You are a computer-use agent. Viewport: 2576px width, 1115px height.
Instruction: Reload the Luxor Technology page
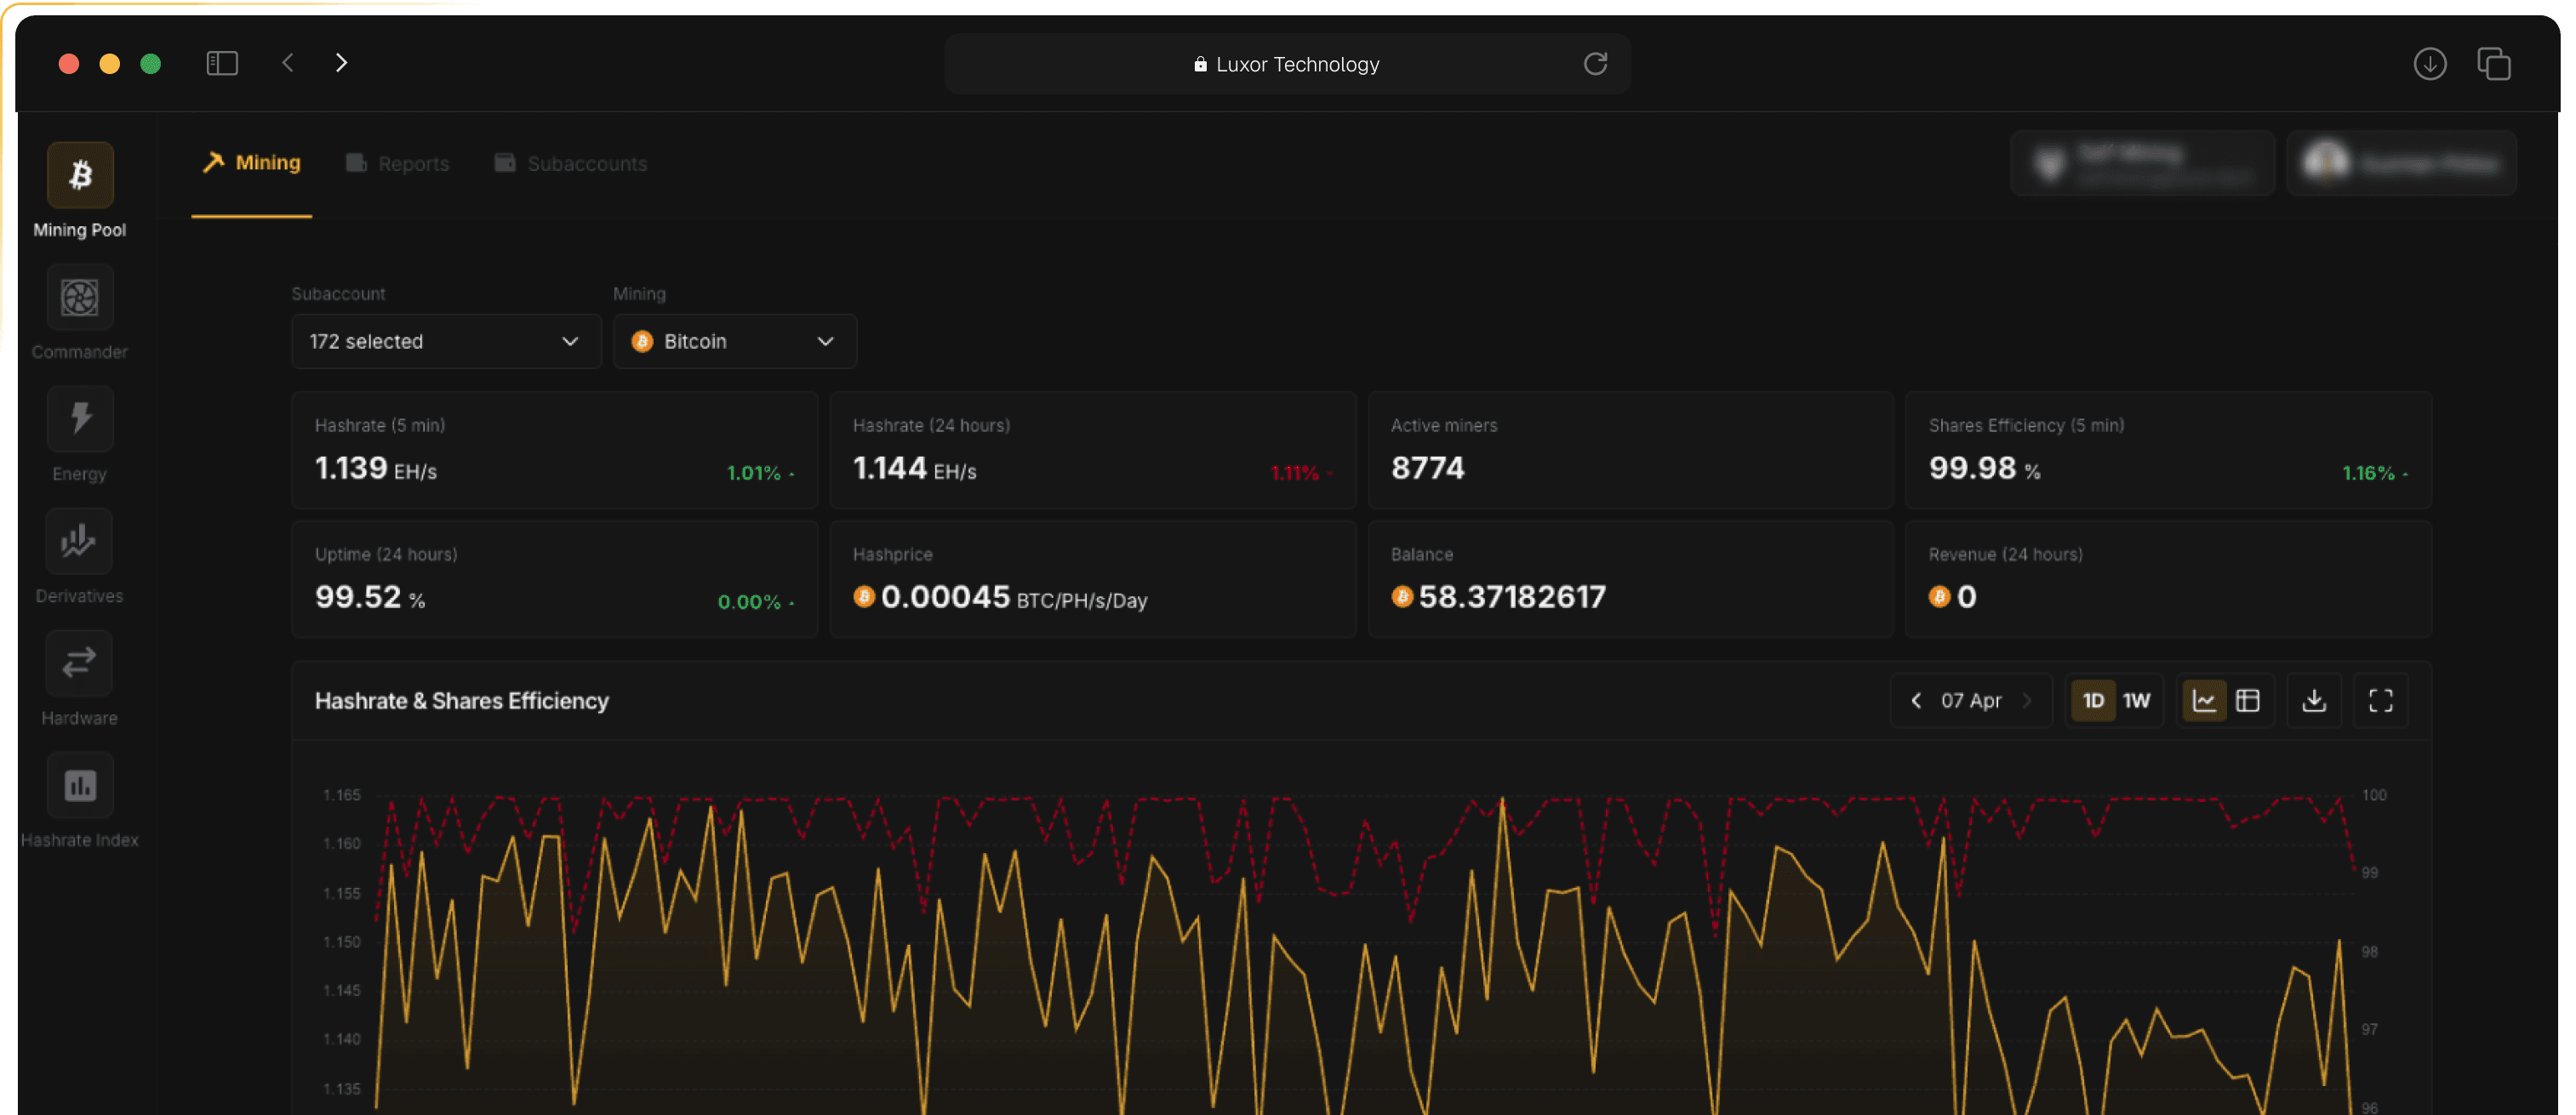pyautogui.click(x=1596, y=63)
